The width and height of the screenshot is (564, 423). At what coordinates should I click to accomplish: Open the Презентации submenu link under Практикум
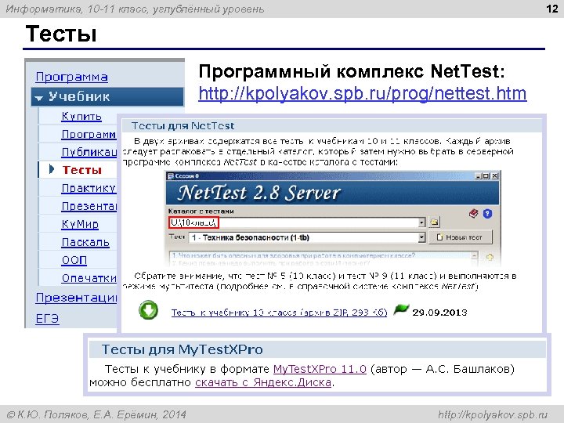coord(89,206)
